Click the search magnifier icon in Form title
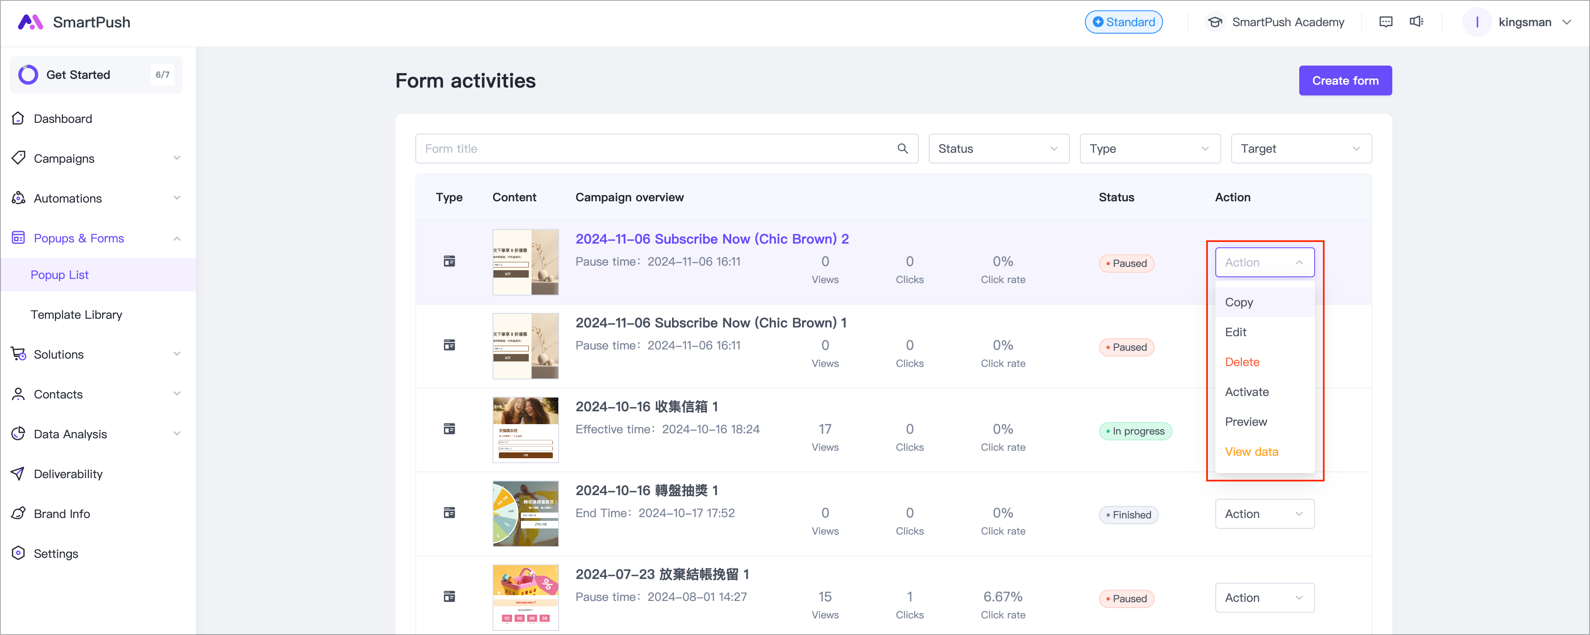The height and width of the screenshot is (635, 1590). tap(903, 149)
